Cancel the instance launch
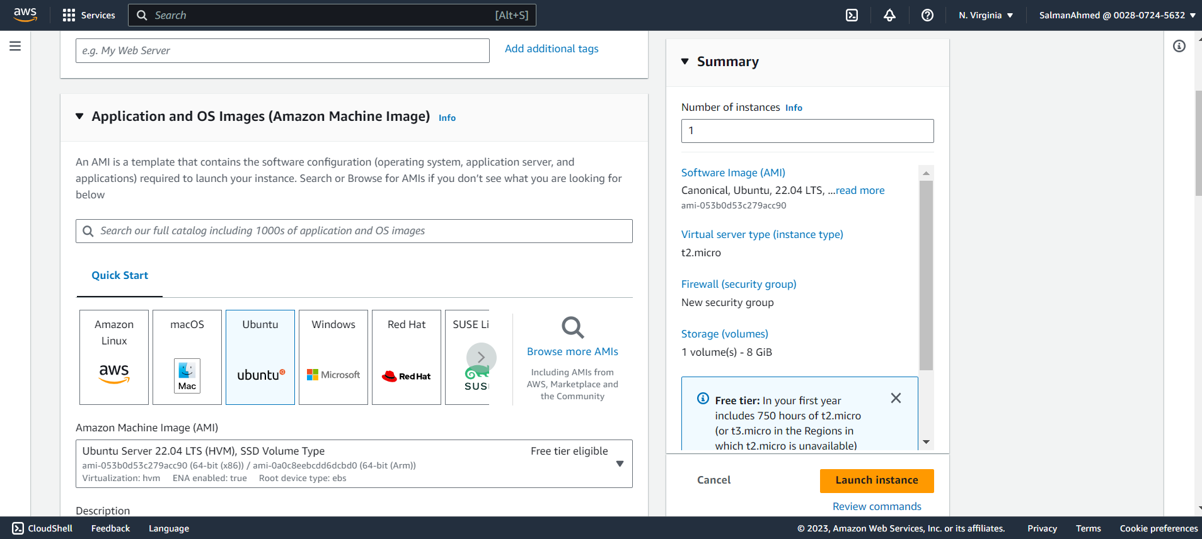1202x539 pixels. coord(714,480)
